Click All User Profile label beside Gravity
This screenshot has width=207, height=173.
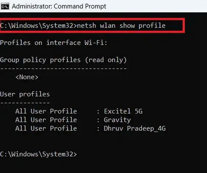[x=46, y=120]
